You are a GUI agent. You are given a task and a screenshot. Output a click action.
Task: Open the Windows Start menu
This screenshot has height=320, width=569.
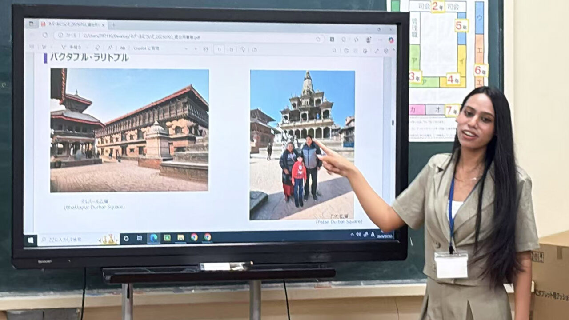coord(31,240)
